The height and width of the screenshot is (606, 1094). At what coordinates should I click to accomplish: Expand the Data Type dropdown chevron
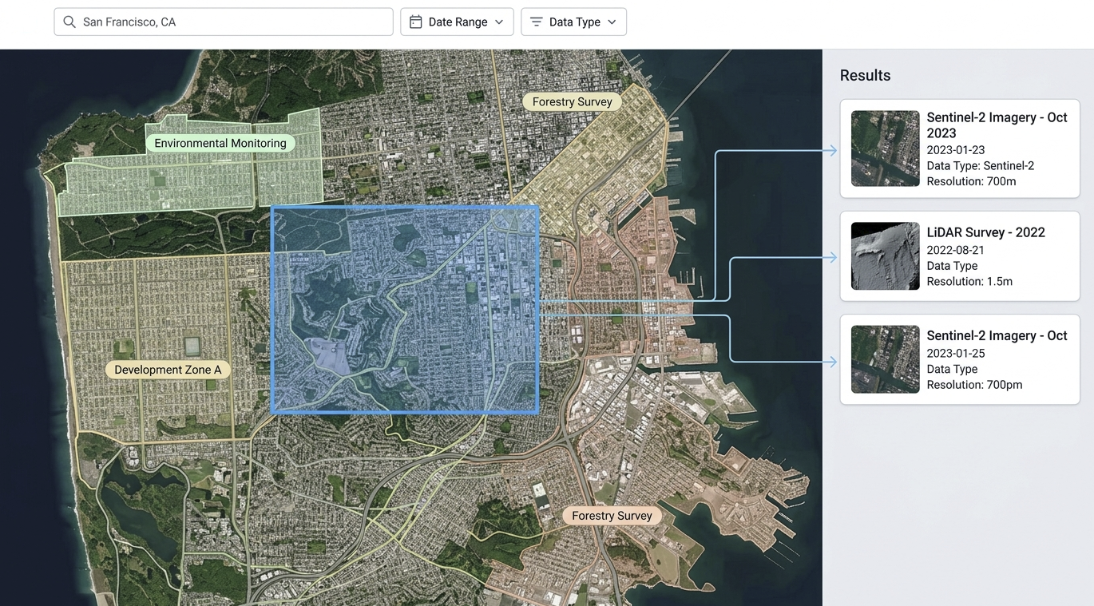[612, 22]
